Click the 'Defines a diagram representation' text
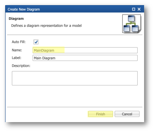 pos(46,26)
